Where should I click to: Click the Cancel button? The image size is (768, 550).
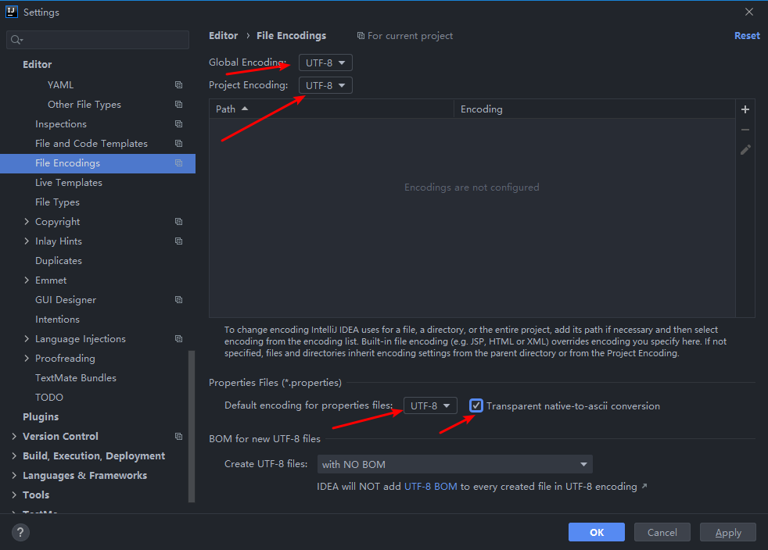tap(662, 532)
